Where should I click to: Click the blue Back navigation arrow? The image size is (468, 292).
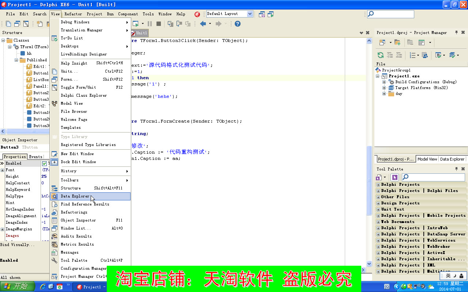click(203, 24)
